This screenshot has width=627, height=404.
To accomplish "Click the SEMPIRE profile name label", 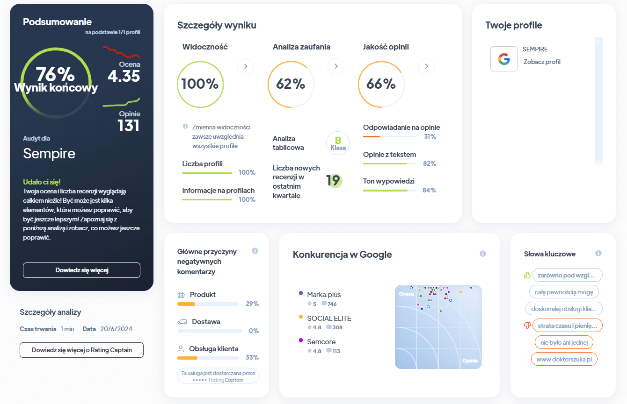I will [x=535, y=49].
